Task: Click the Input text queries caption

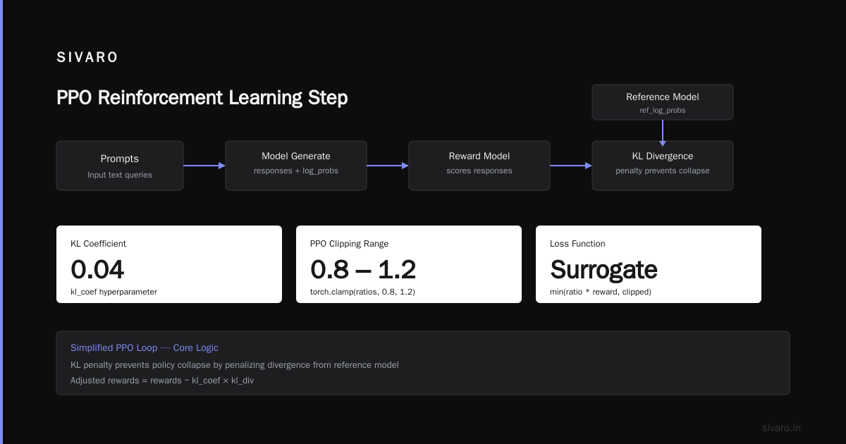Action: tap(120, 175)
